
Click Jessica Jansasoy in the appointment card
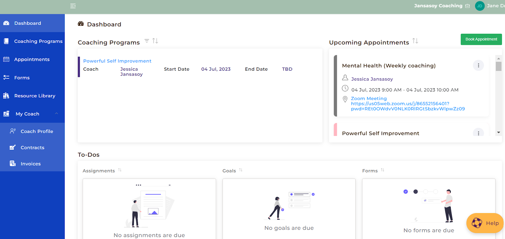[x=372, y=79]
